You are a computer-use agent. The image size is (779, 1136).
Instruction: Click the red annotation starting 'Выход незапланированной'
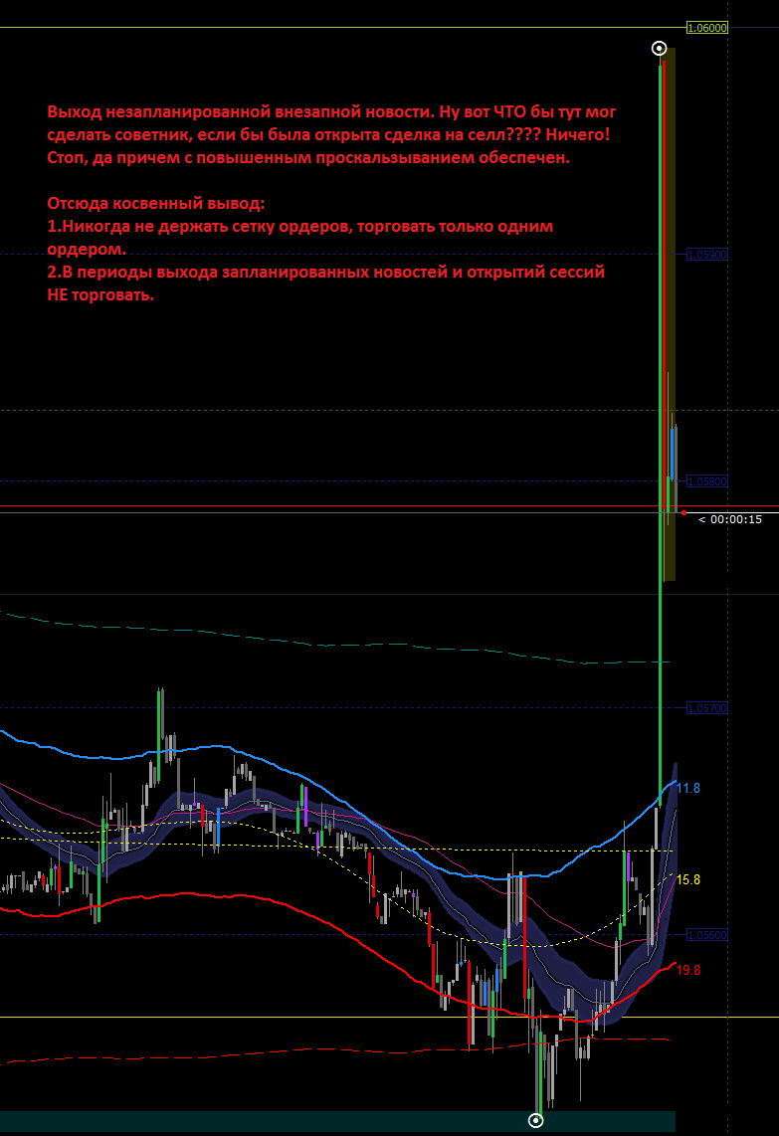[331, 134]
